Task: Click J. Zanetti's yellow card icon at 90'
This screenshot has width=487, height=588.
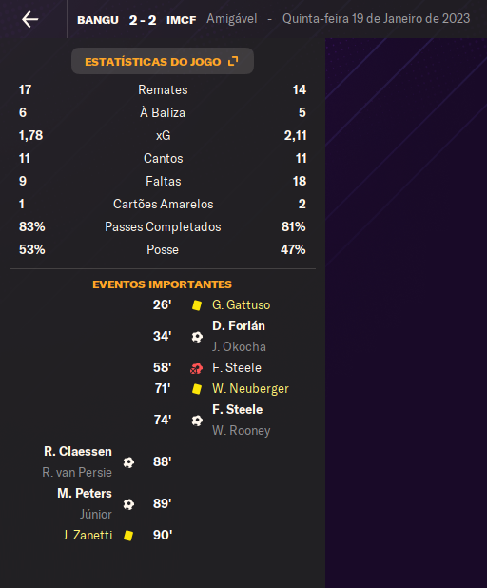Action: coord(128,535)
